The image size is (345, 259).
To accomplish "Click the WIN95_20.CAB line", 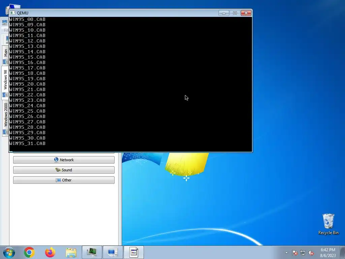I will [27, 84].
